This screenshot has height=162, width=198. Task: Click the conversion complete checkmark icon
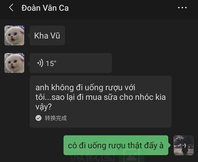[38, 118]
